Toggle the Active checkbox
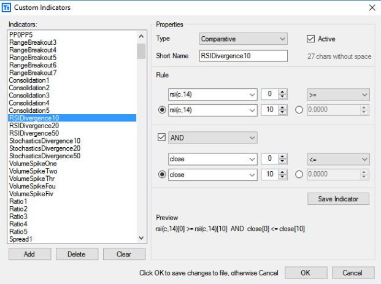This screenshot has width=381, height=284. click(x=310, y=39)
